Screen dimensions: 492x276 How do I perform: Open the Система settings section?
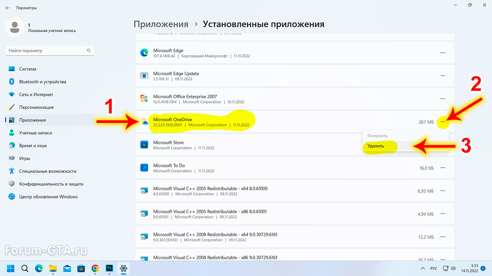[x=50, y=69]
